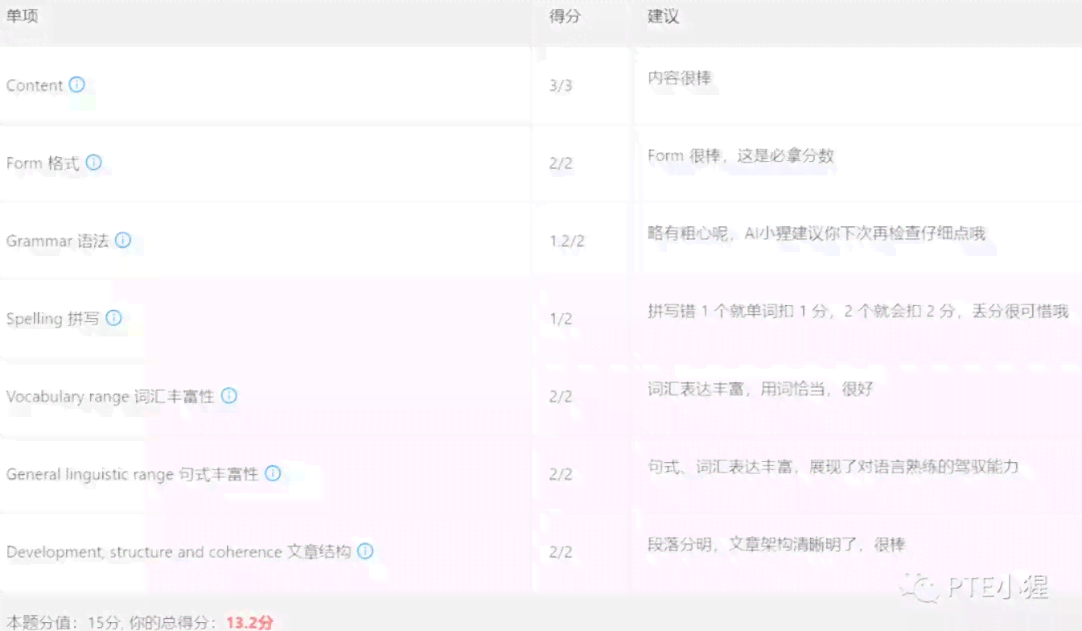Select the suggestion 词汇表达丰富，用词恰当，很好
The height and width of the screenshot is (631, 1082).
[760, 389]
